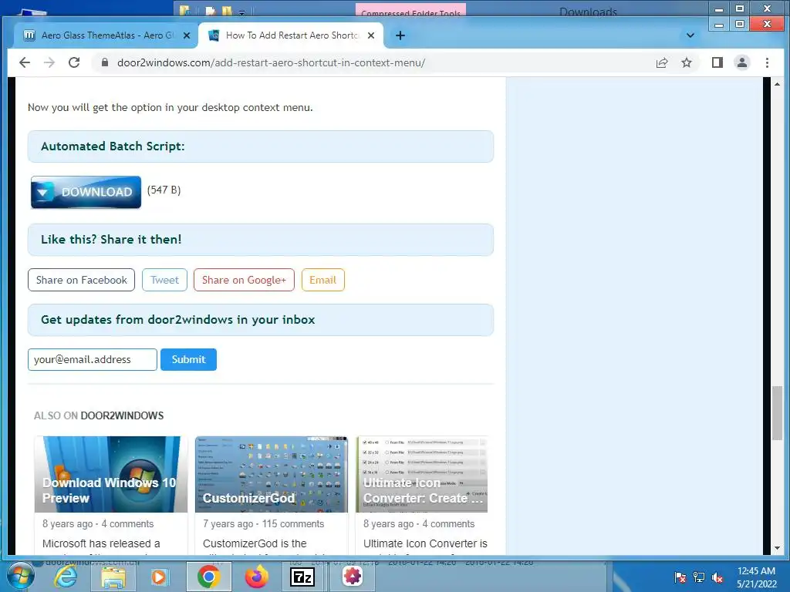Viewport: 790px width, 592px height.
Task: Open the Chrome profile avatar menu
Action: pyautogui.click(x=741, y=62)
